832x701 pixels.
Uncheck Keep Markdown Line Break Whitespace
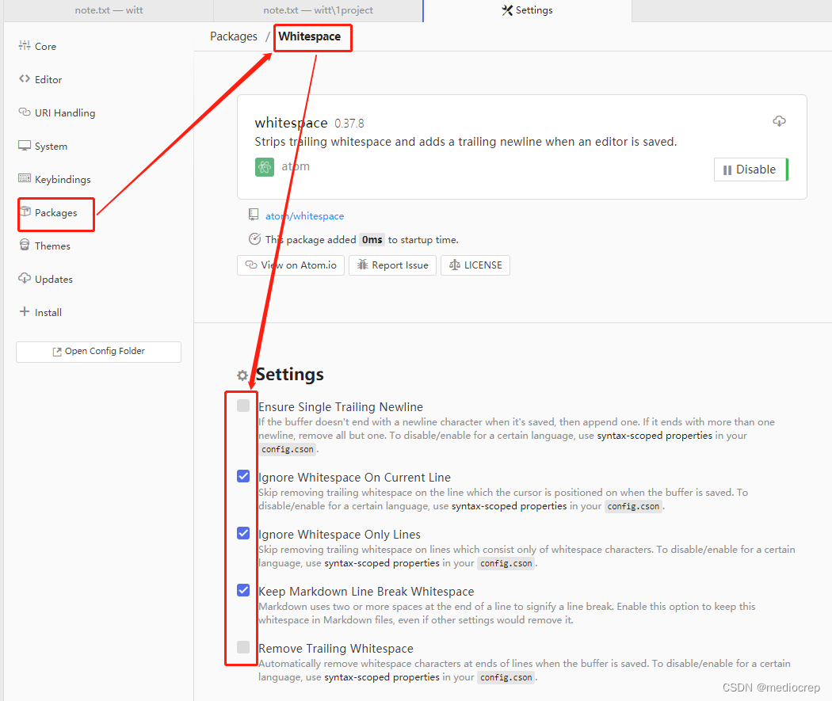[243, 590]
